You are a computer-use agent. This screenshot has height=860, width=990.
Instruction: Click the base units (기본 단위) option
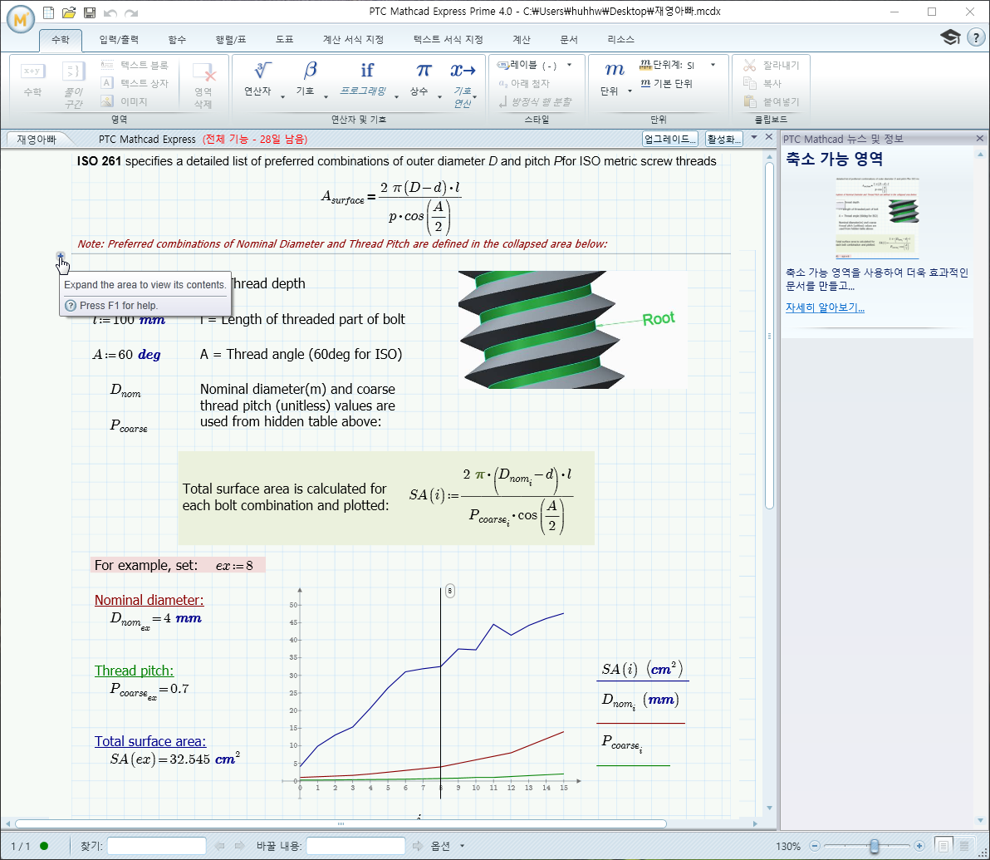click(x=667, y=83)
